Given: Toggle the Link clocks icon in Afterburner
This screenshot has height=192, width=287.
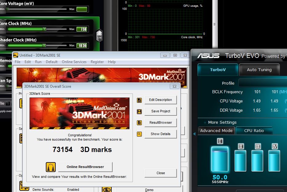Looking at the screenshot, I should 99,35.
